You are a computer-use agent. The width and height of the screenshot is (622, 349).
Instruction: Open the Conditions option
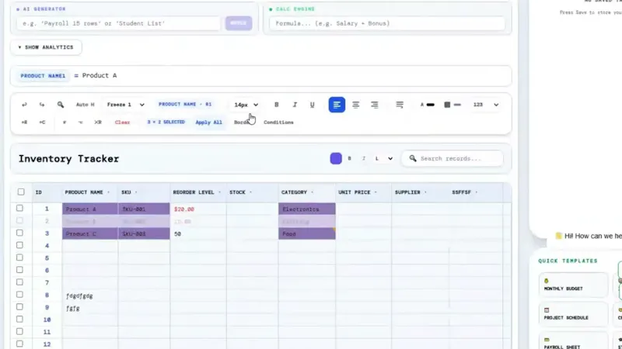pyautogui.click(x=278, y=123)
